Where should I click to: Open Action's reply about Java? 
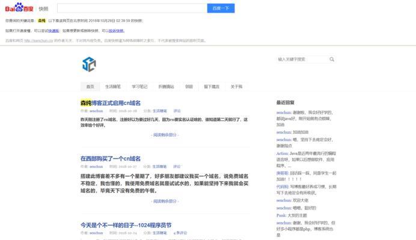(306, 160)
